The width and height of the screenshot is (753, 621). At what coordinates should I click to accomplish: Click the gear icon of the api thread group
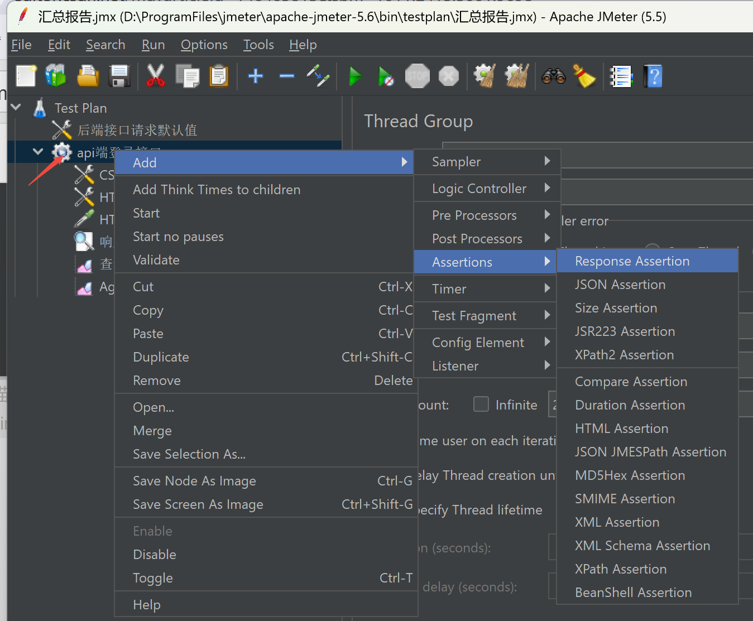point(61,152)
